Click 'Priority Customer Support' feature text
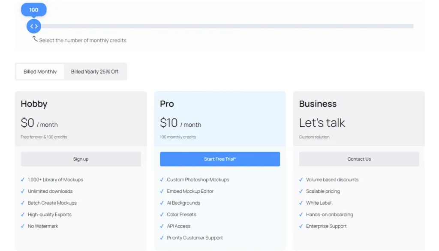 point(195,238)
